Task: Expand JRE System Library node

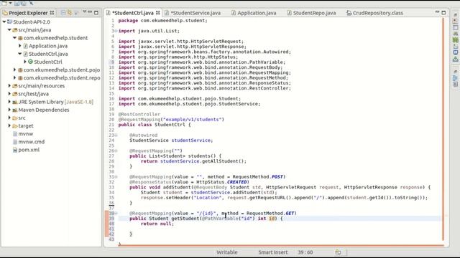Action: coord(9,102)
